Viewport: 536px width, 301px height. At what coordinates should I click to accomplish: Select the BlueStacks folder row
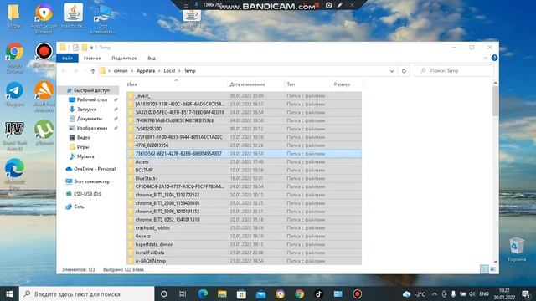[x=244, y=178]
